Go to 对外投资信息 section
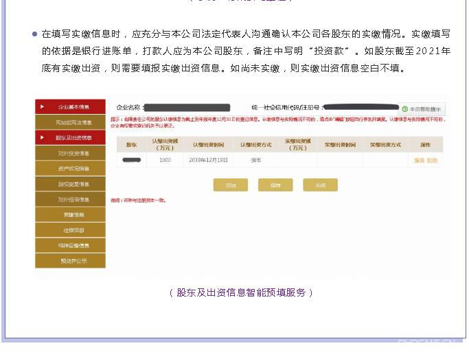This screenshot has height=359, width=469. pyautogui.click(x=73, y=154)
